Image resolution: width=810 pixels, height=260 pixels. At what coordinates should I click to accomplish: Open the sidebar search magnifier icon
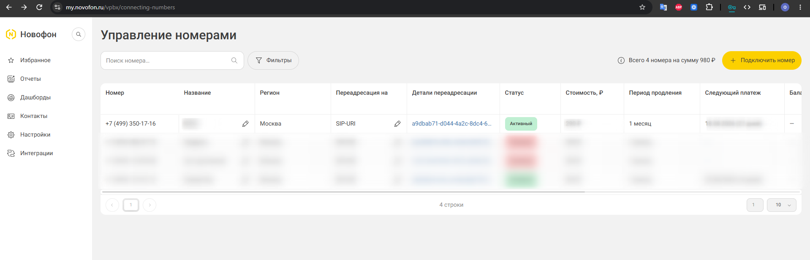coord(79,34)
